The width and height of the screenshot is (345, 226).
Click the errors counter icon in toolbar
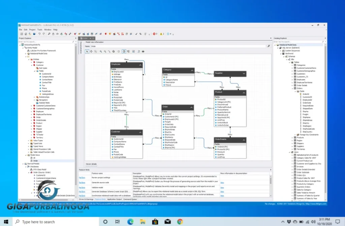coord(155,34)
